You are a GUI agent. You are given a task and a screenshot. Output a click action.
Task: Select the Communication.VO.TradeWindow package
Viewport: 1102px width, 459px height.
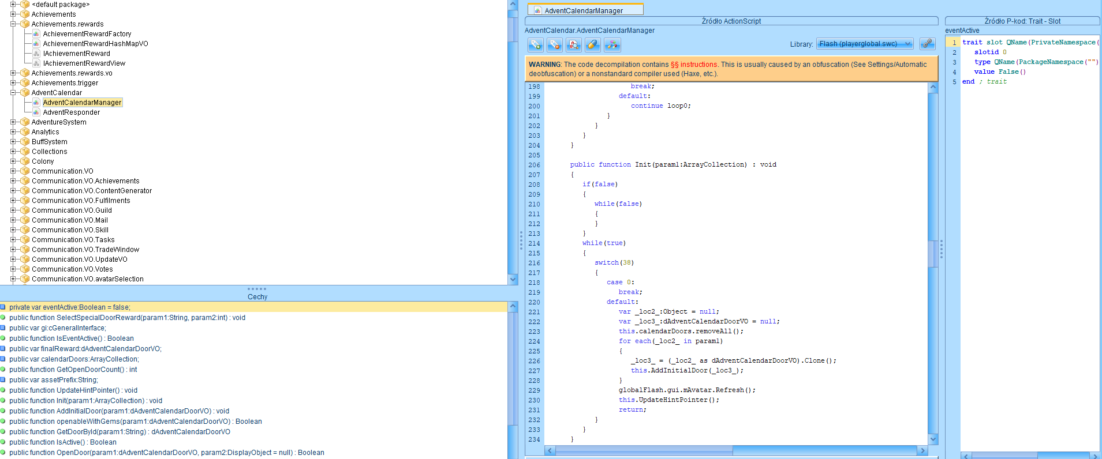pos(85,249)
